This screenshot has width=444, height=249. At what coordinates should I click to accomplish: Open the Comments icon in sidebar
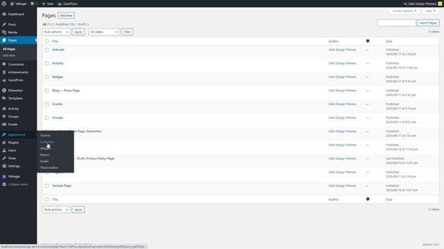point(4,64)
